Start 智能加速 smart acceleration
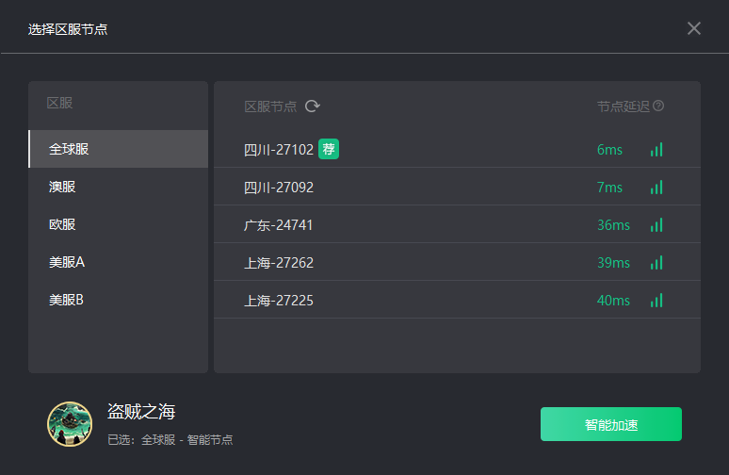The image size is (729, 475). (x=610, y=424)
